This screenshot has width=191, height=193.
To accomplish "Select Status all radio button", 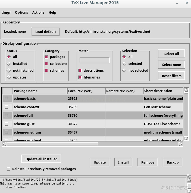I will 9,57.
